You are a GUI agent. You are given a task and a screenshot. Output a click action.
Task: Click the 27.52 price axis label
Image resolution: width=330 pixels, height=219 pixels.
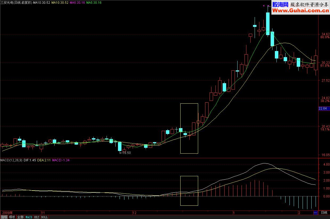tap(325, 80)
